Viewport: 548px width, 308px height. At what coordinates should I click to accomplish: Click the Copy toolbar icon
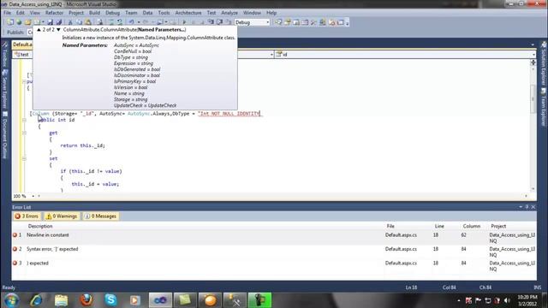(x=80, y=22)
